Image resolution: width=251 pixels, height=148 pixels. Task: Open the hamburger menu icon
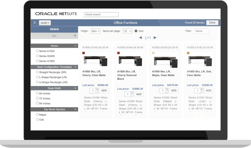[34, 23]
